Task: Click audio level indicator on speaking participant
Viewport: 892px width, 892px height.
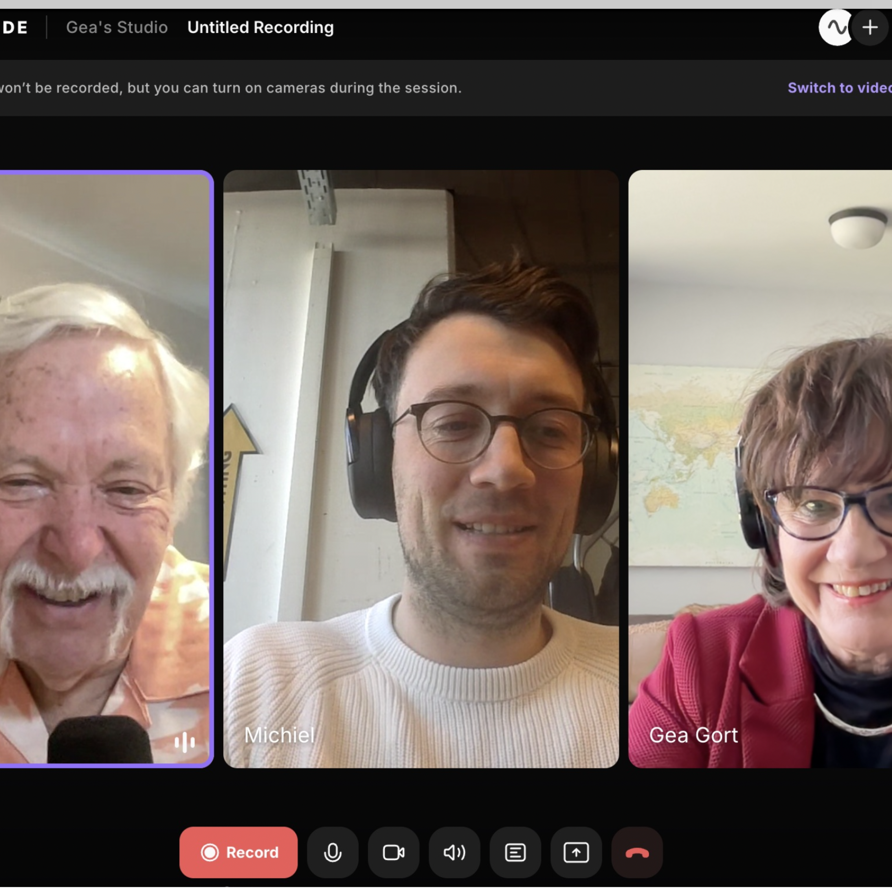Action: (185, 742)
